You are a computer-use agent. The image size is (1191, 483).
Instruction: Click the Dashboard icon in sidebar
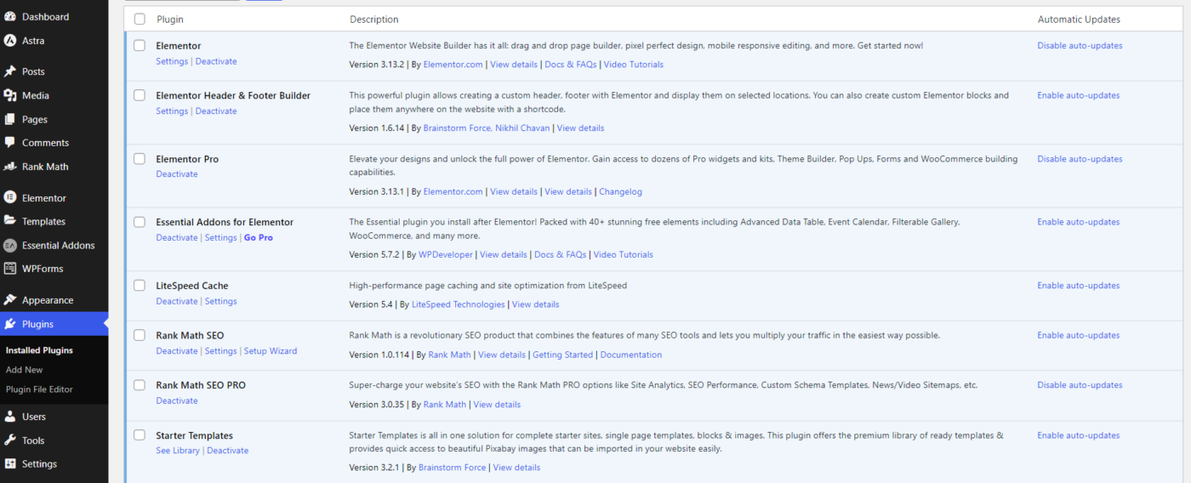[10, 16]
